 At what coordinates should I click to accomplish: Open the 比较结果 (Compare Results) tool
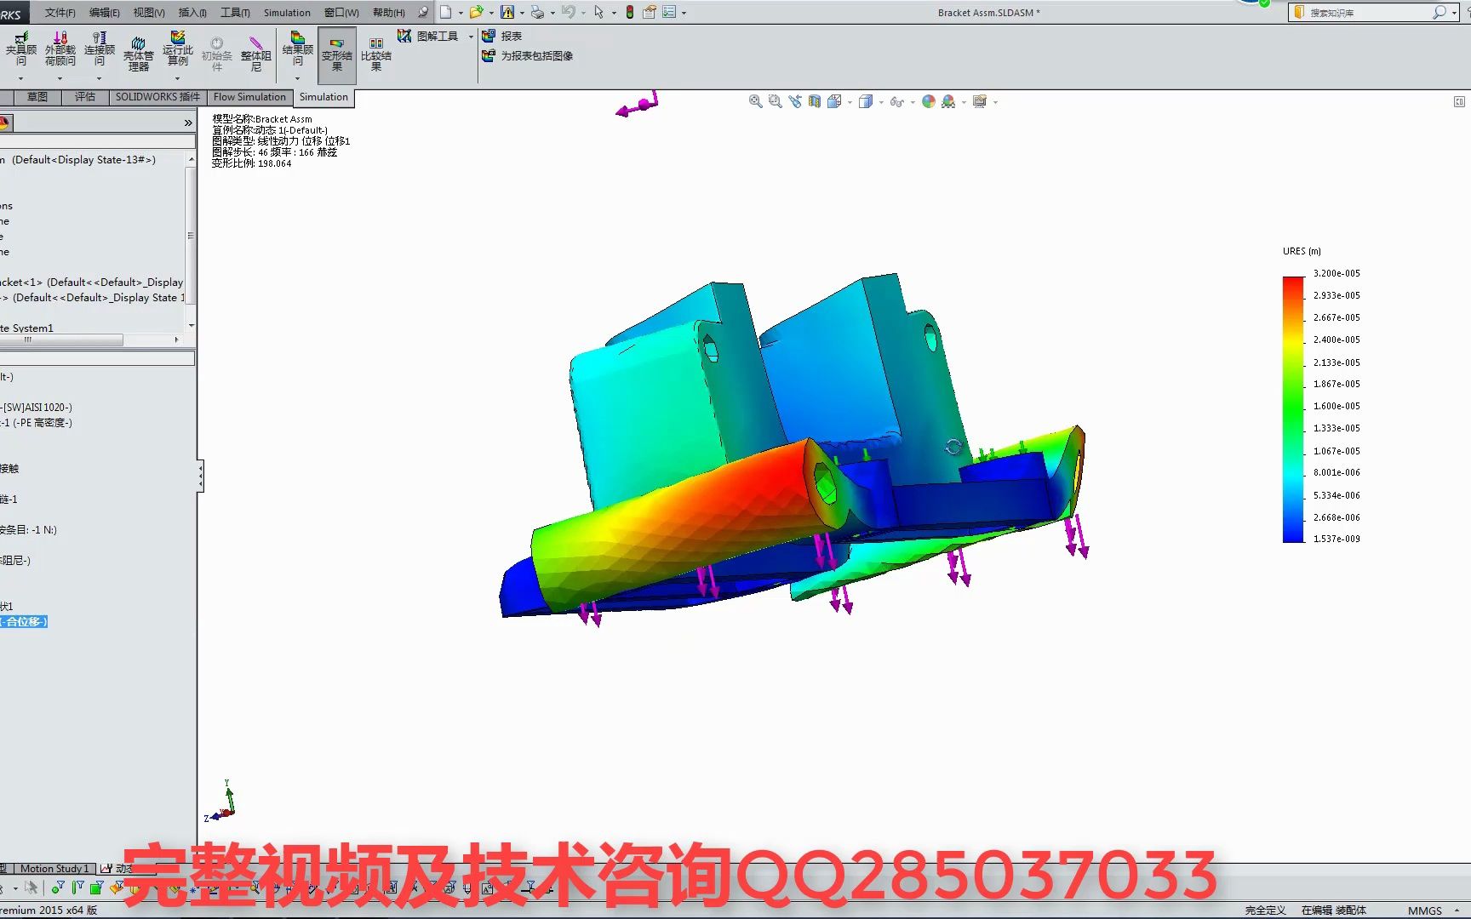[x=376, y=51]
